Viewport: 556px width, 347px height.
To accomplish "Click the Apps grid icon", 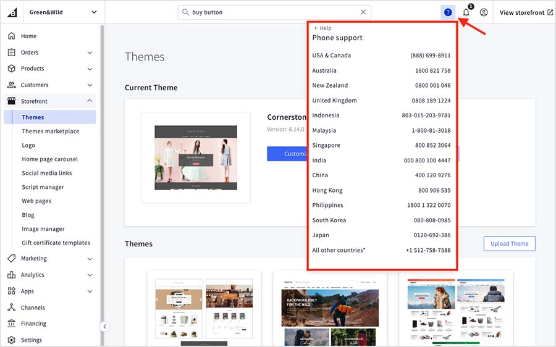I will pos(12,291).
